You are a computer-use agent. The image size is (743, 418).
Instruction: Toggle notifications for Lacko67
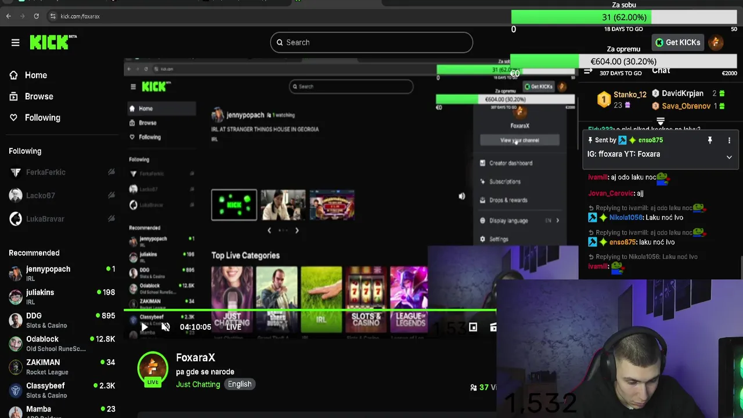[111, 196]
